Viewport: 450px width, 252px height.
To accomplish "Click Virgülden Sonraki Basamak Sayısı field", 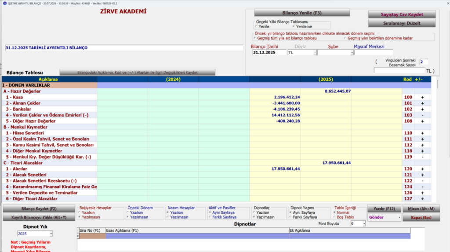I will [x=424, y=62].
